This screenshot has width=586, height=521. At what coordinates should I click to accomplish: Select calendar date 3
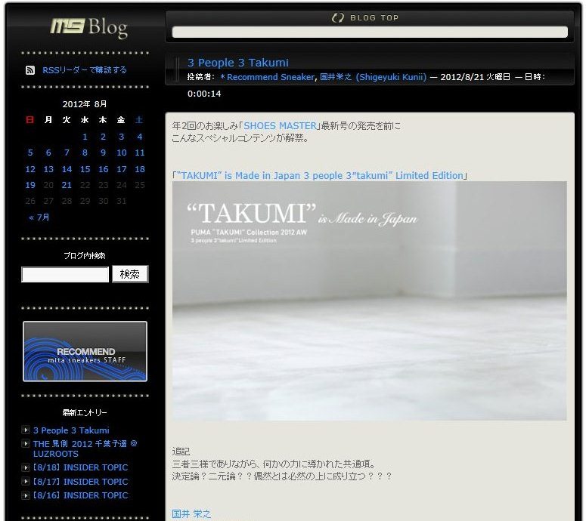(122, 137)
